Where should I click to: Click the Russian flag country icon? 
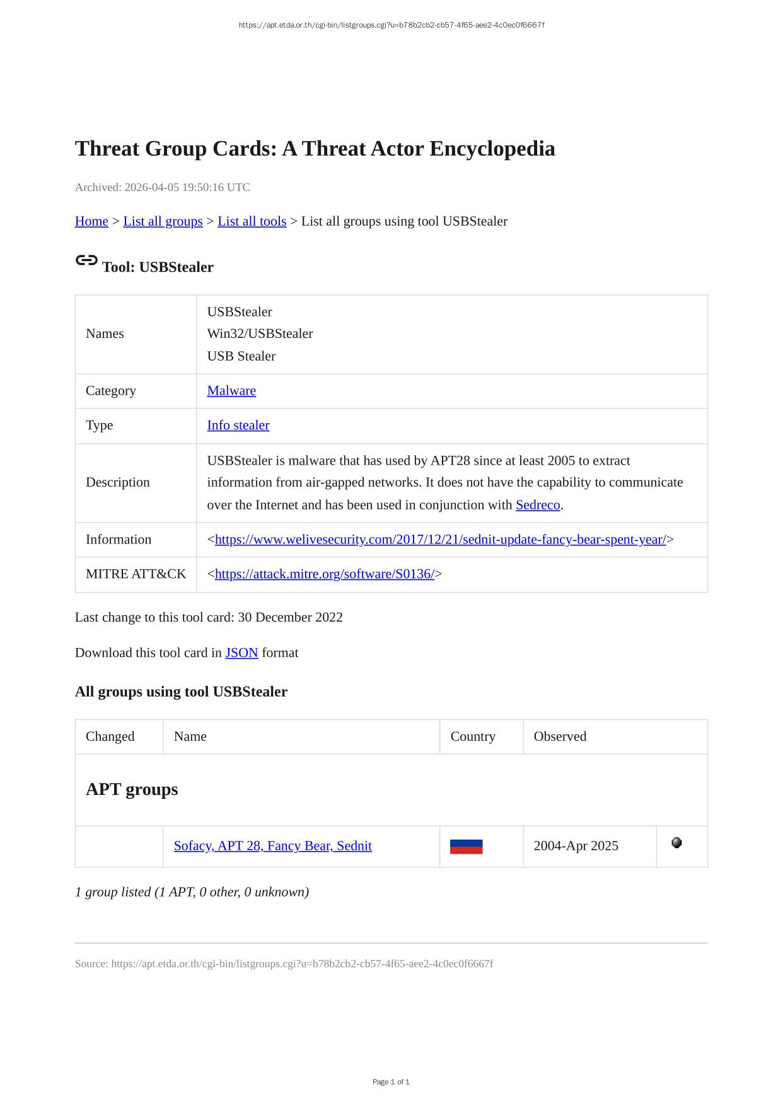(x=466, y=847)
